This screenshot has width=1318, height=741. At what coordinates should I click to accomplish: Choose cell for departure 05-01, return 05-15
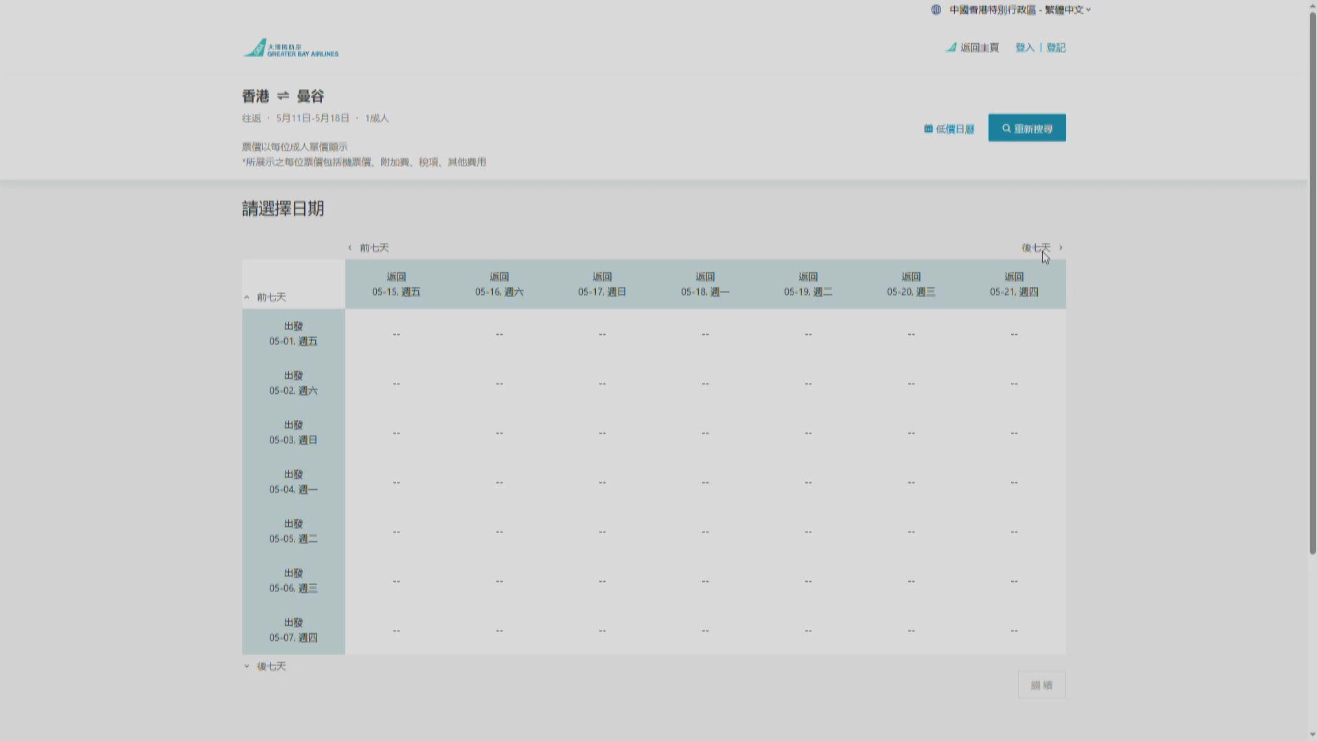tap(396, 334)
